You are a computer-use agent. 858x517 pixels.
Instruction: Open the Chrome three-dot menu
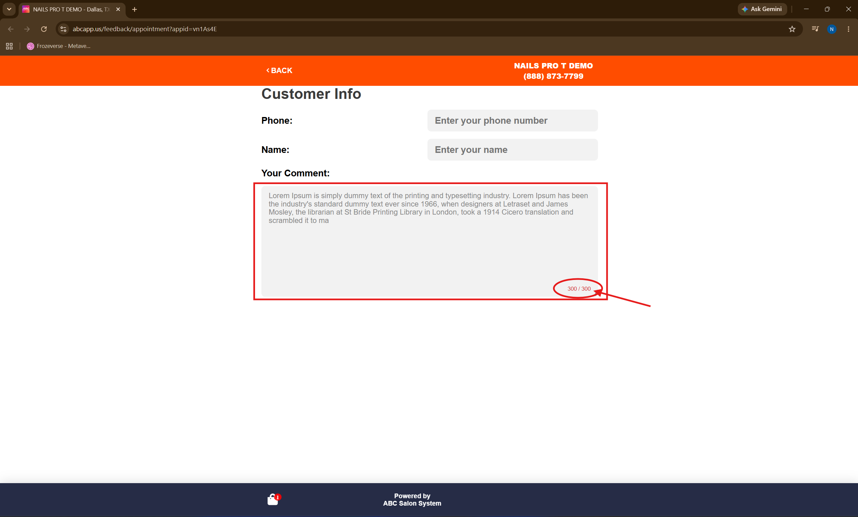848,29
